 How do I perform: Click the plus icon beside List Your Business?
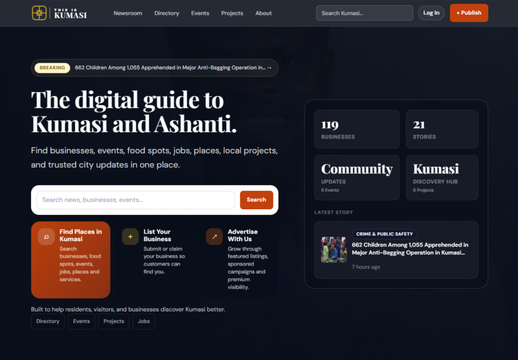click(130, 237)
